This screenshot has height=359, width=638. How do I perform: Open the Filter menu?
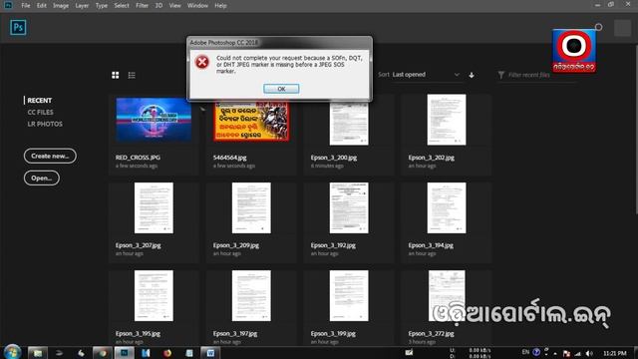coord(142,6)
